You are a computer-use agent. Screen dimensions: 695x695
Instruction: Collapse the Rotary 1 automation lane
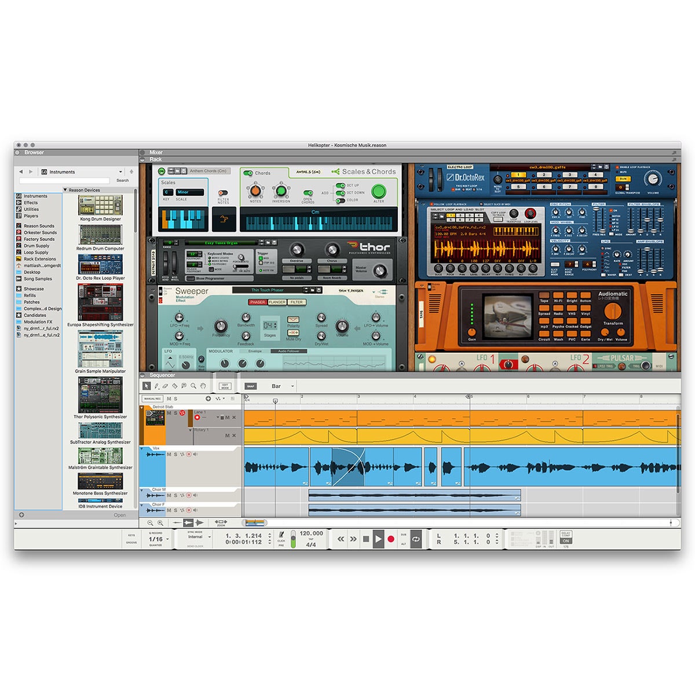pyautogui.click(x=191, y=430)
